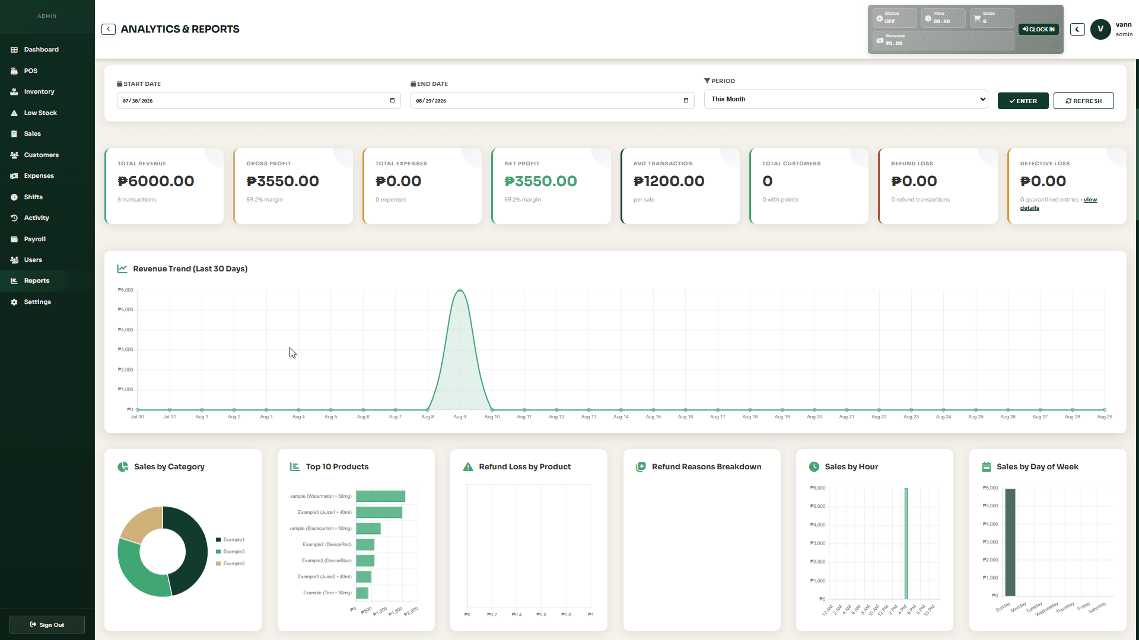Open the Reports menu item
This screenshot has height=640, width=1139.
(47, 281)
